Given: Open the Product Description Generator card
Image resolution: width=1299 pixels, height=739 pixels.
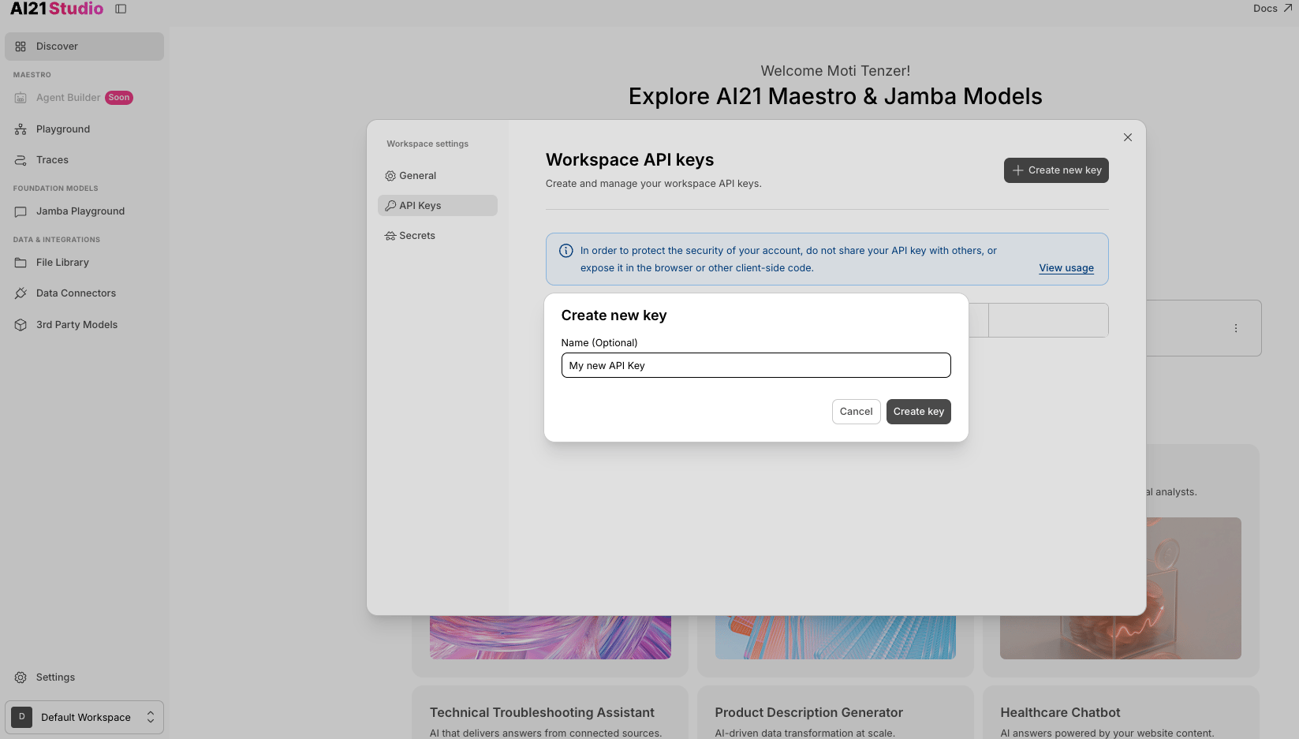Looking at the screenshot, I should pos(835,713).
